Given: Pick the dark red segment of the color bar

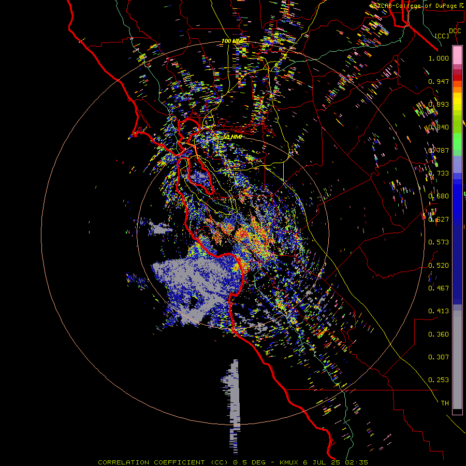Looking at the screenshot, I should [457, 77].
